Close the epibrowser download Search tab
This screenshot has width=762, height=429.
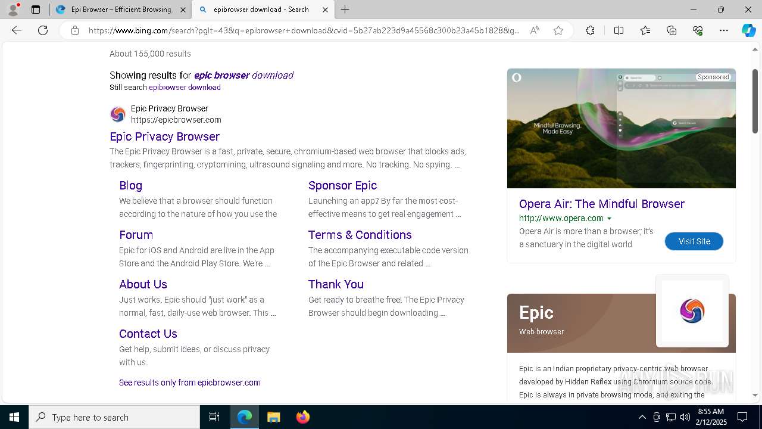(x=325, y=10)
